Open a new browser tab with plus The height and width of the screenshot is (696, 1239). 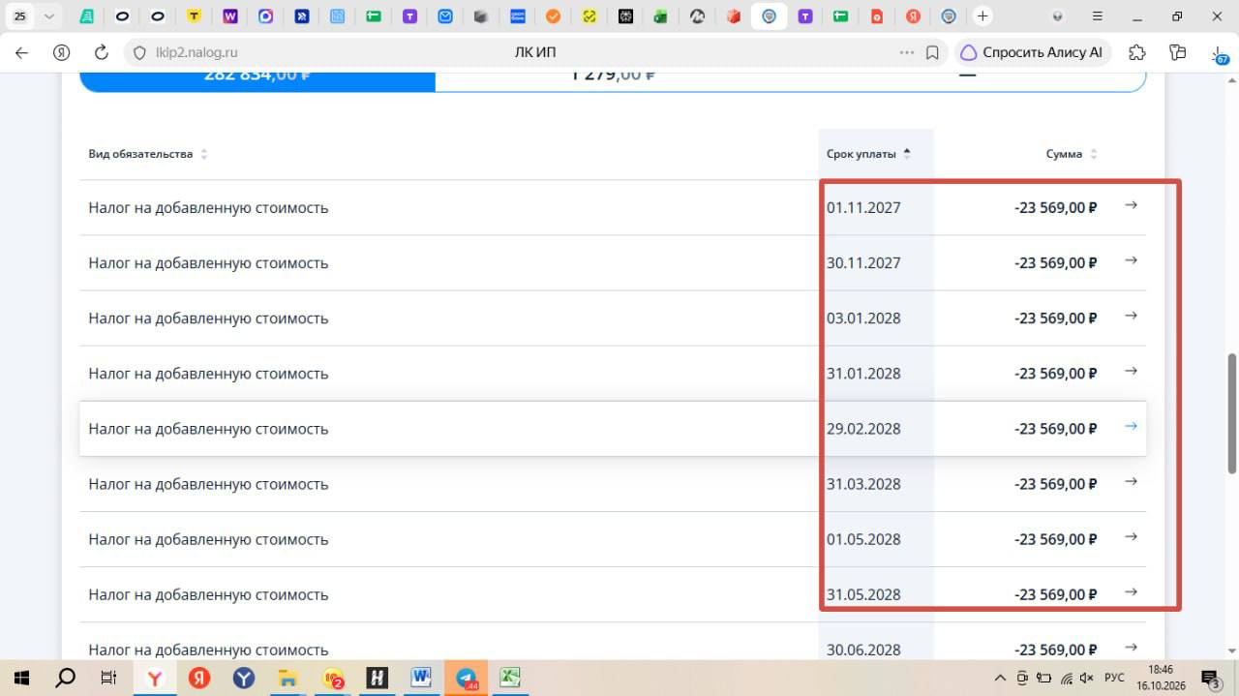982,16
